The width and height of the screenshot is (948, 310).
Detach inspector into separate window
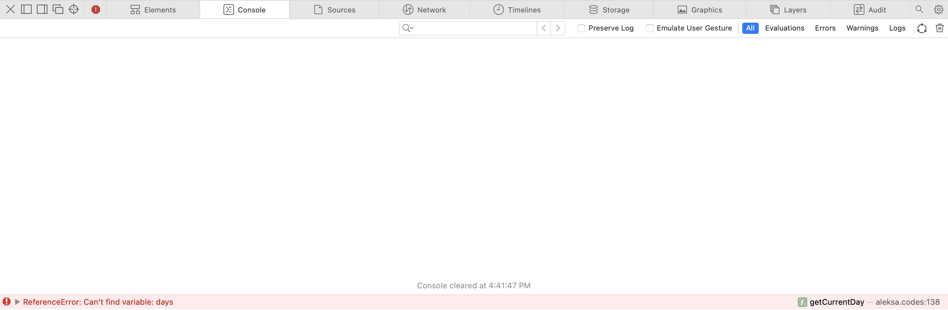58,10
